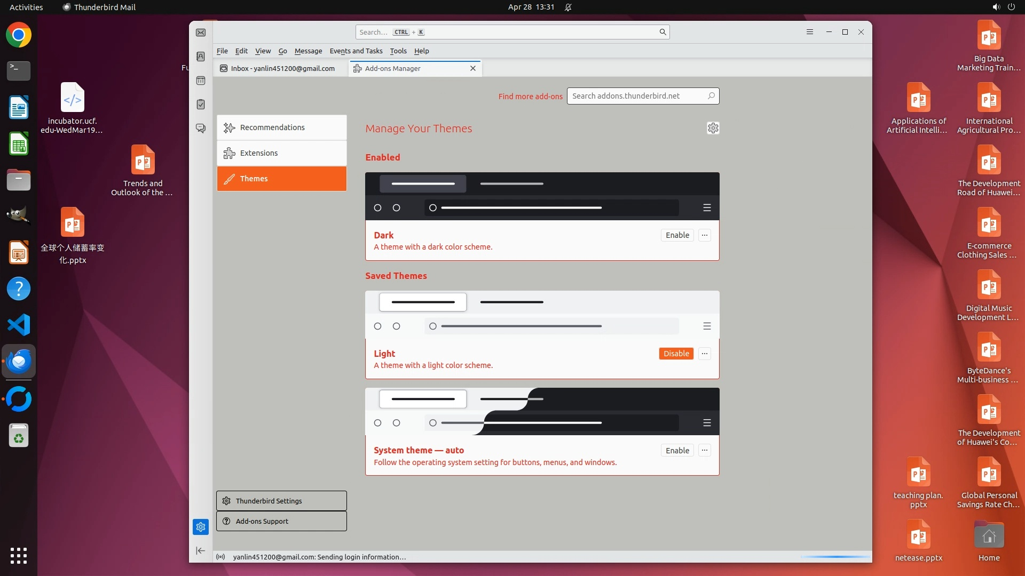
Task: Collapse the spaces toolbar with arrow icon
Action: click(201, 550)
